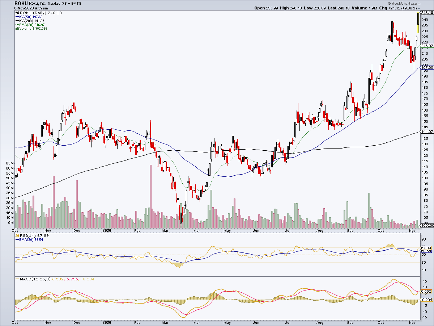
Task: Click the Apr label under the MACD panel
Action: point(197,322)
